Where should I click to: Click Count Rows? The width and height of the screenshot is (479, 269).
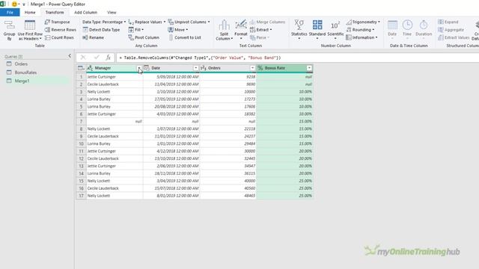[x=59, y=37]
